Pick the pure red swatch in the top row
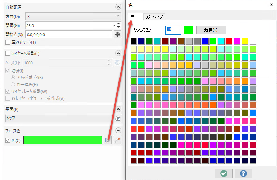The width and height of the screenshot is (277, 180). point(229,41)
